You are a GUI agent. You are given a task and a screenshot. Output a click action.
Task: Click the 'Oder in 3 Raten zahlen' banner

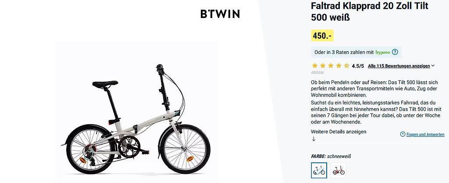coord(343,52)
